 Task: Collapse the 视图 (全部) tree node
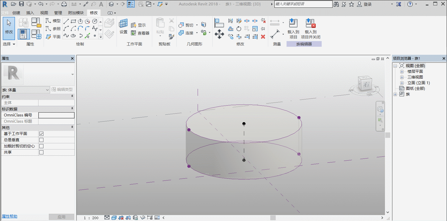tap(395, 66)
